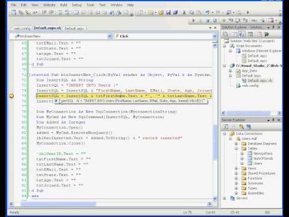Toggle outlining of the btnInsertNew_Click sub
This screenshot has height=217, width=289.
[x=28, y=75]
